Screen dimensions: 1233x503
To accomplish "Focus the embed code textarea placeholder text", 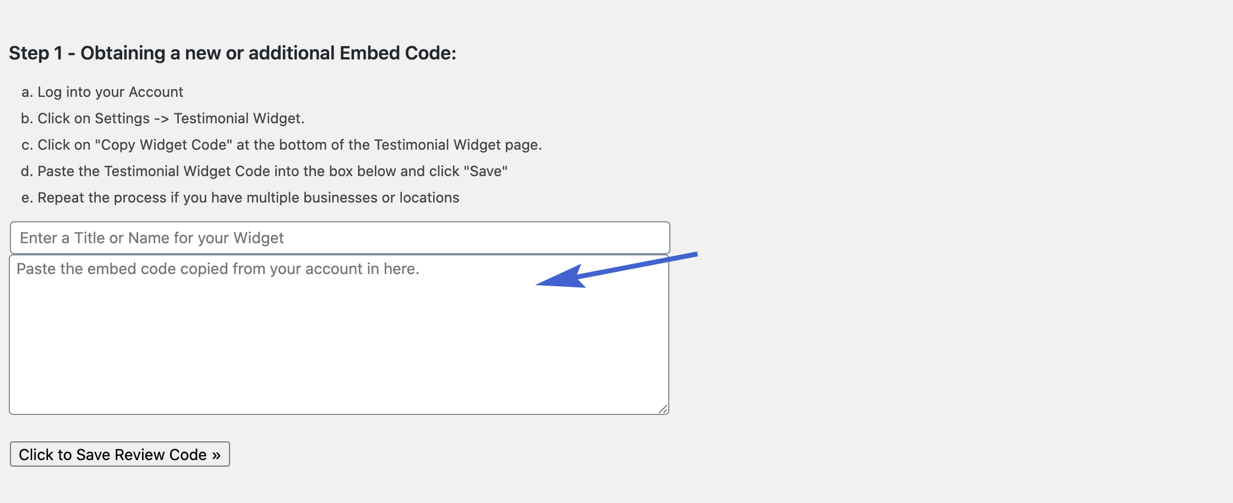I will (x=218, y=269).
